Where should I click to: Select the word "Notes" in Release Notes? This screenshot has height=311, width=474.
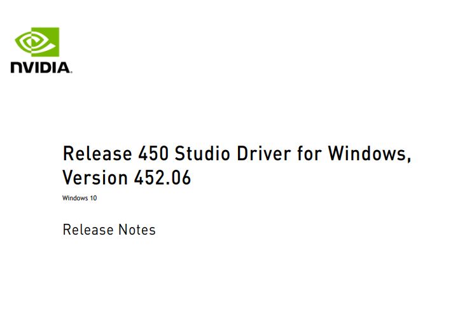pos(137,230)
